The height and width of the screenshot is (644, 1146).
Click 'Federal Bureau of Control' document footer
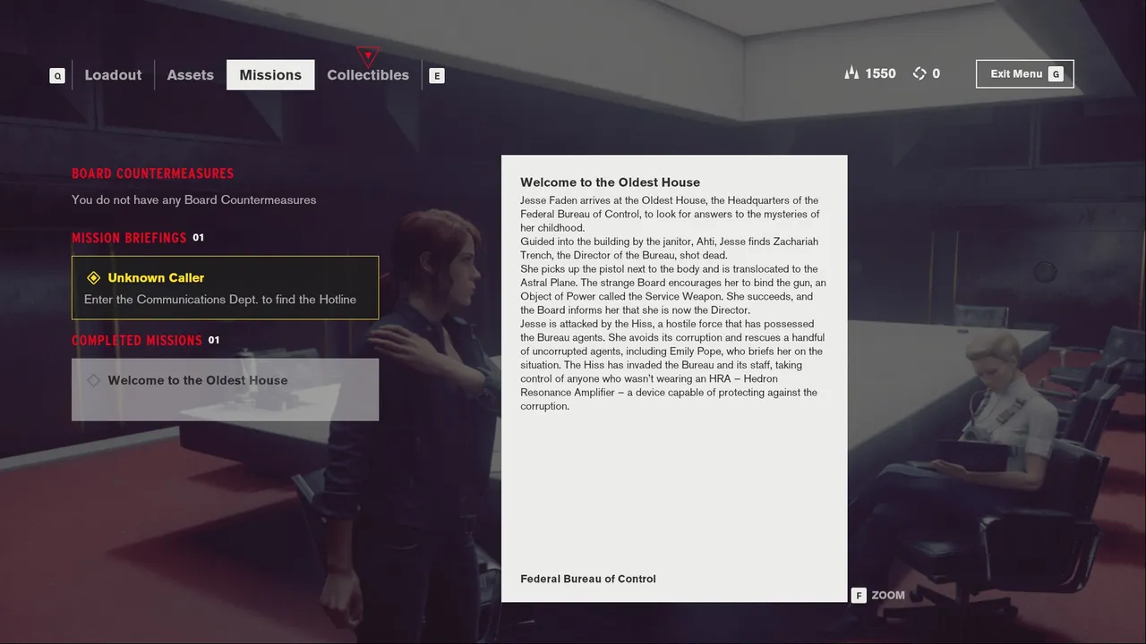click(x=588, y=579)
